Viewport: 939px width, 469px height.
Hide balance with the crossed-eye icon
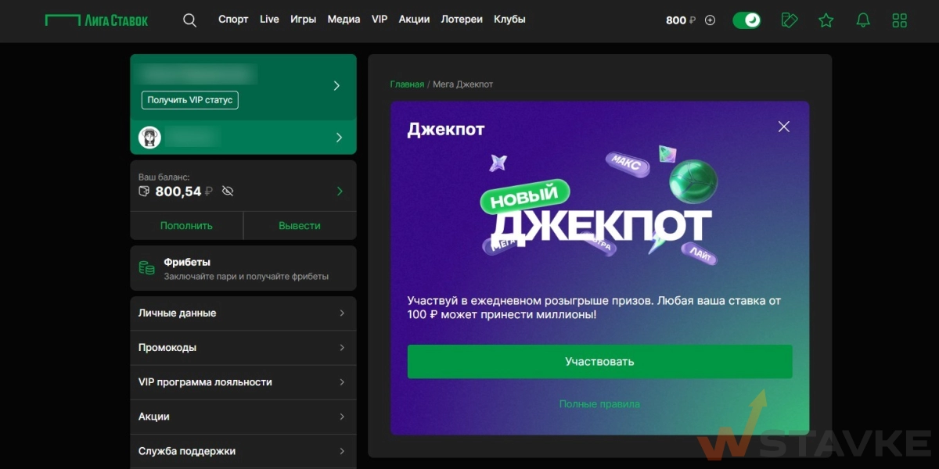[228, 192]
